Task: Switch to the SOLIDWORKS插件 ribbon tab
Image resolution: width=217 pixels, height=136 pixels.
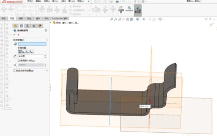Action: click(x=60, y=18)
